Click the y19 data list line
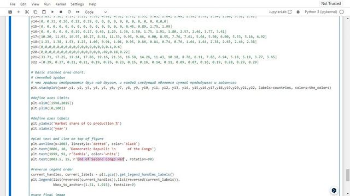Screen dimensions: 350x196 pyautogui.click(x=77, y=47)
